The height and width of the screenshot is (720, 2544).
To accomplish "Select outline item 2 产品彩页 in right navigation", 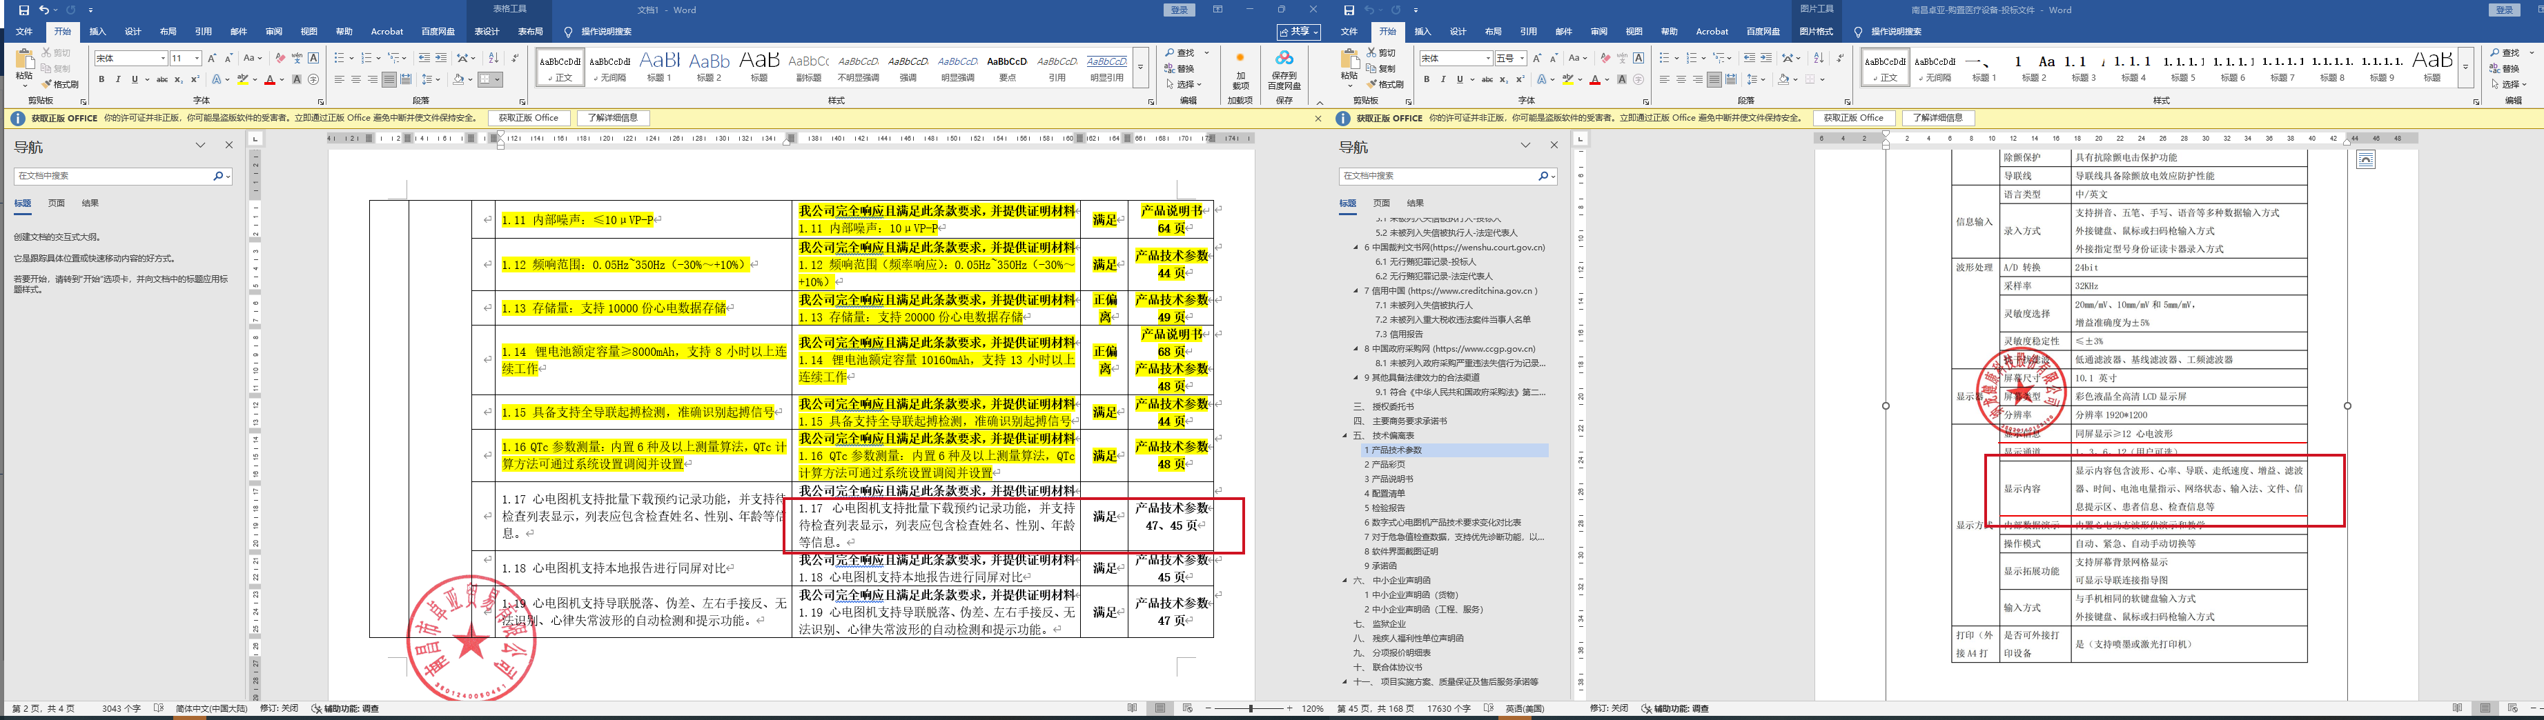I will click(1384, 465).
